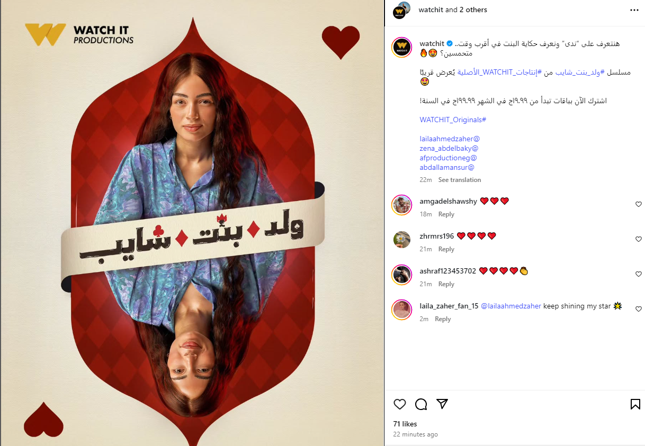This screenshot has width=645, height=446.
Task: Like amgadelshawshy's comment
Action: point(638,204)
